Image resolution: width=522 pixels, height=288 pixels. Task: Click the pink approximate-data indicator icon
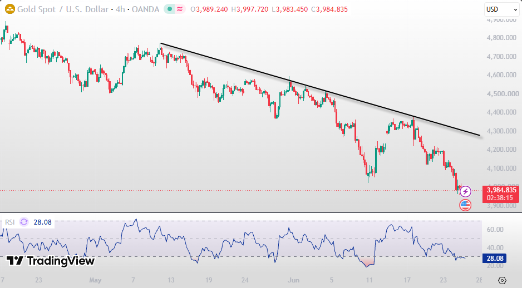click(x=180, y=9)
